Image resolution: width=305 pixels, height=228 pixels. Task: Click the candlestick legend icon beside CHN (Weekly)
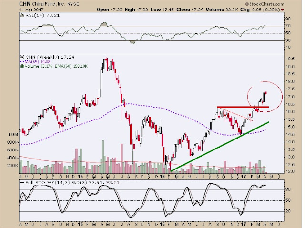coord(22,57)
